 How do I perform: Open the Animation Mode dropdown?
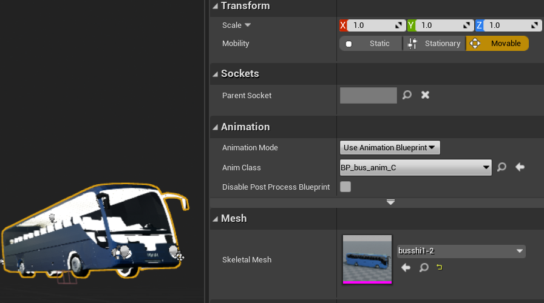[x=390, y=147]
